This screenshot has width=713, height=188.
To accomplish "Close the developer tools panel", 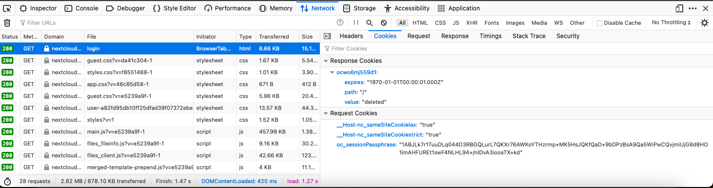I will 706,8.
